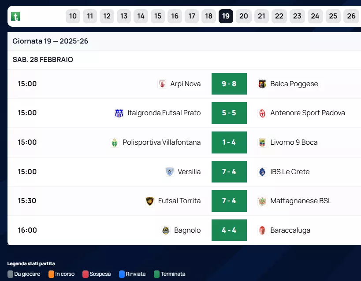The height and width of the screenshot is (281, 361).
Task: Click the Livorno 9 Boca crest
Action: (x=262, y=142)
